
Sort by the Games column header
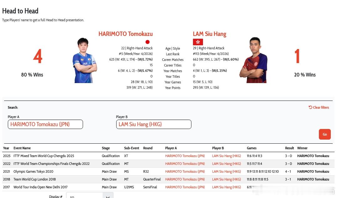pyautogui.click(x=252, y=148)
